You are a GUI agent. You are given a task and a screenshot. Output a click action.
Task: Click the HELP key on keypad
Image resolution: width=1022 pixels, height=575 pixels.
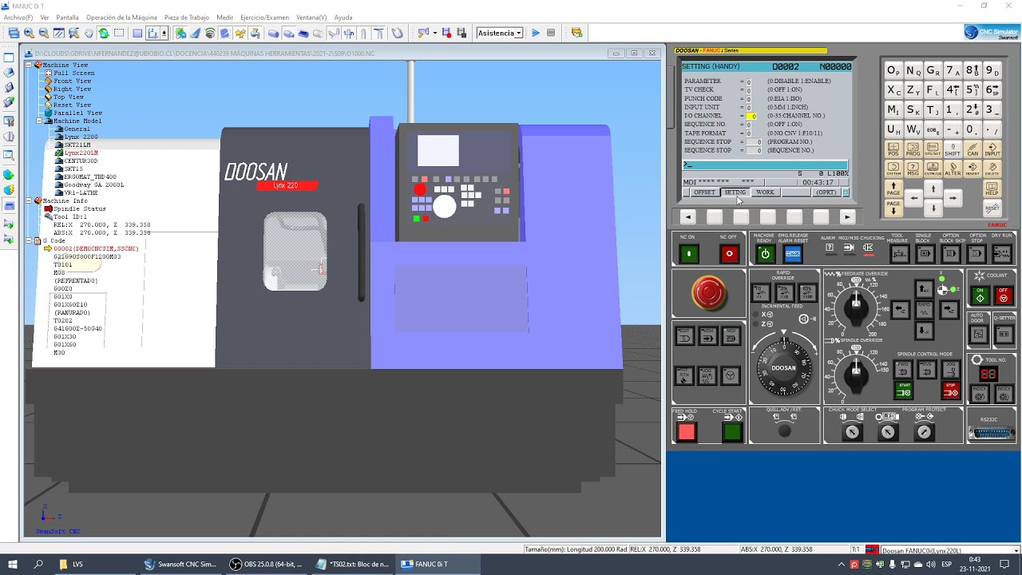pos(992,188)
